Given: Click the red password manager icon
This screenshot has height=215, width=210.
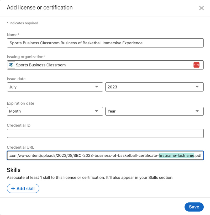Looking at the screenshot, I should (x=196, y=65).
